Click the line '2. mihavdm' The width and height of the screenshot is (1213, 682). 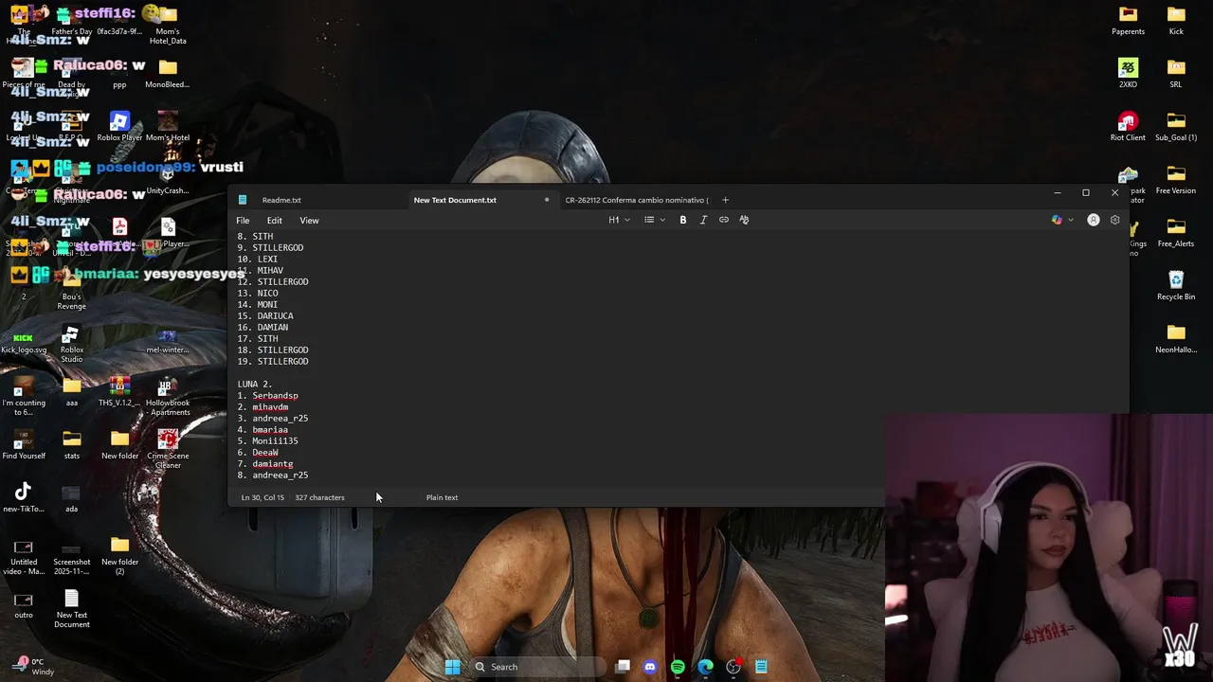pyautogui.click(x=263, y=407)
